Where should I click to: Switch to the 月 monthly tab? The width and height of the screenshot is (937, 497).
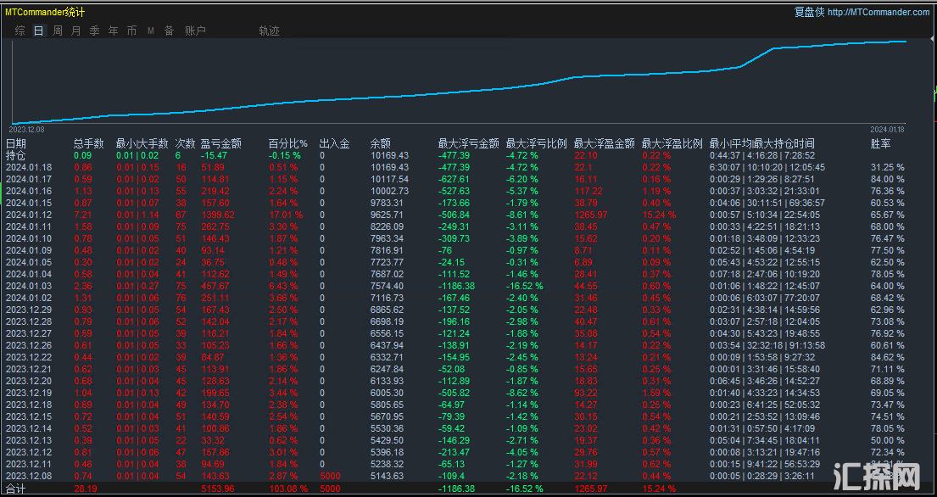(x=76, y=31)
